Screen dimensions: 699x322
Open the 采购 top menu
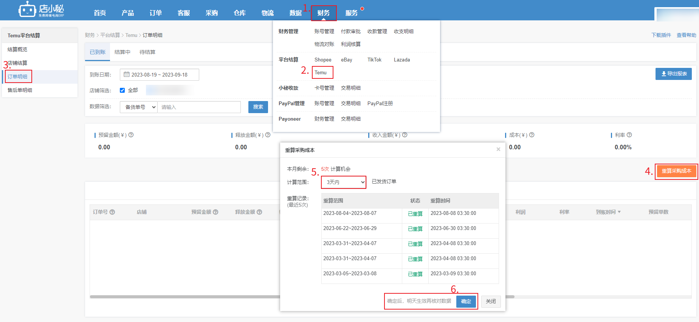click(x=212, y=13)
